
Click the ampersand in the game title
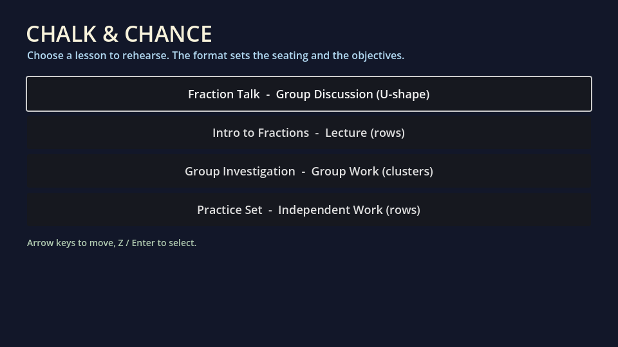pos(110,34)
